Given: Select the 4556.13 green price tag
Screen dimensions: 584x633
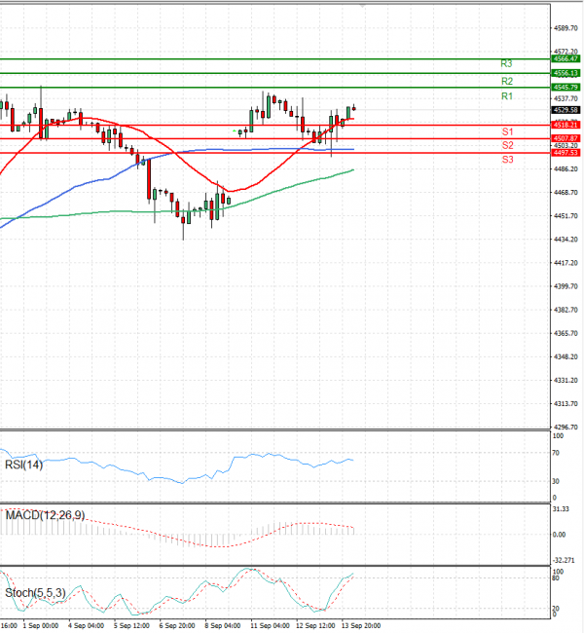Looking at the screenshot, I should (x=566, y=73).
